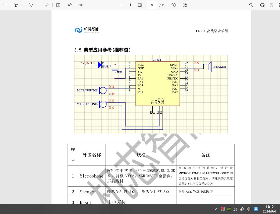Zoom in on the document

tap(130, 5)
